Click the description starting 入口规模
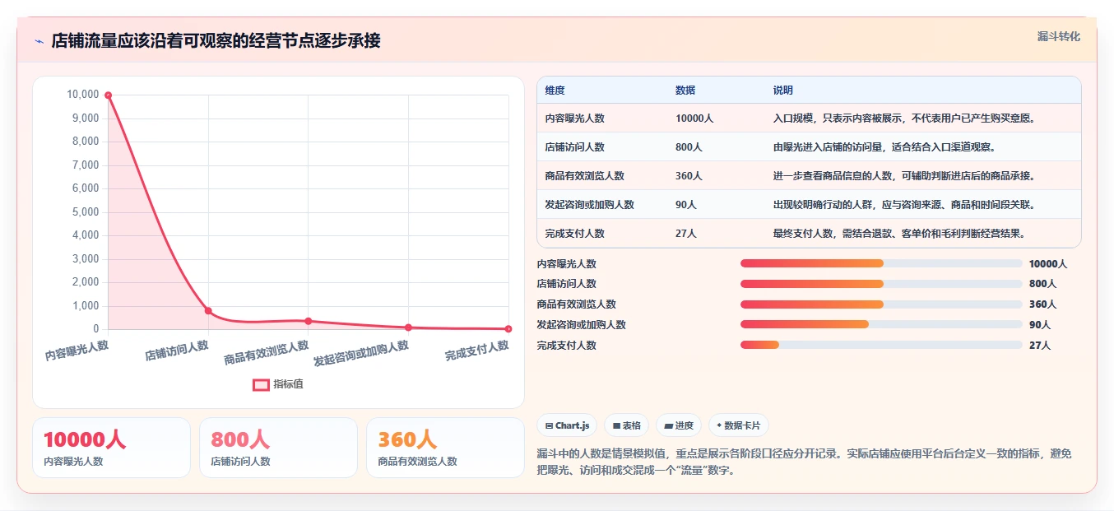The width and height of the screenshot is (1114, 511). [x=904, y=118]
